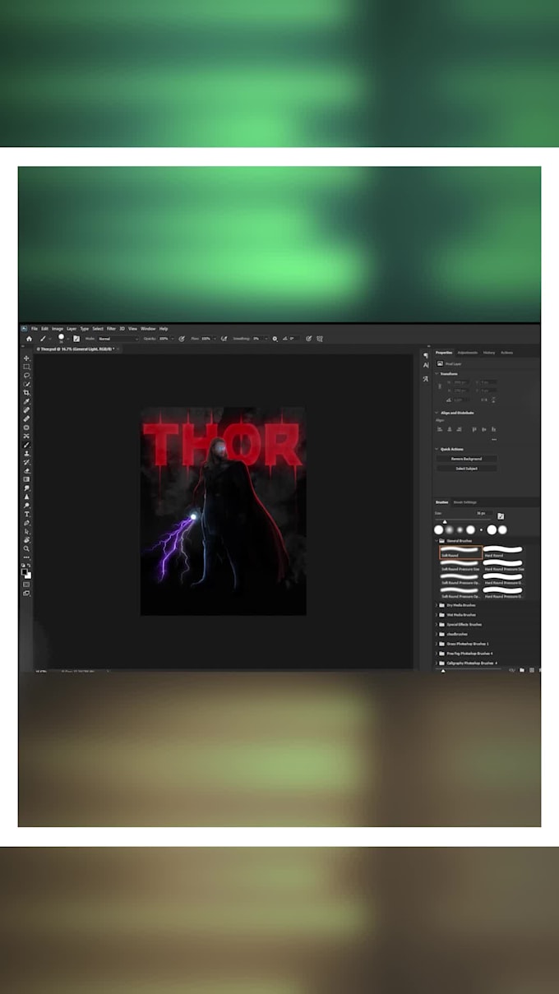Select the Eraser tool

[x=26, y=470]
